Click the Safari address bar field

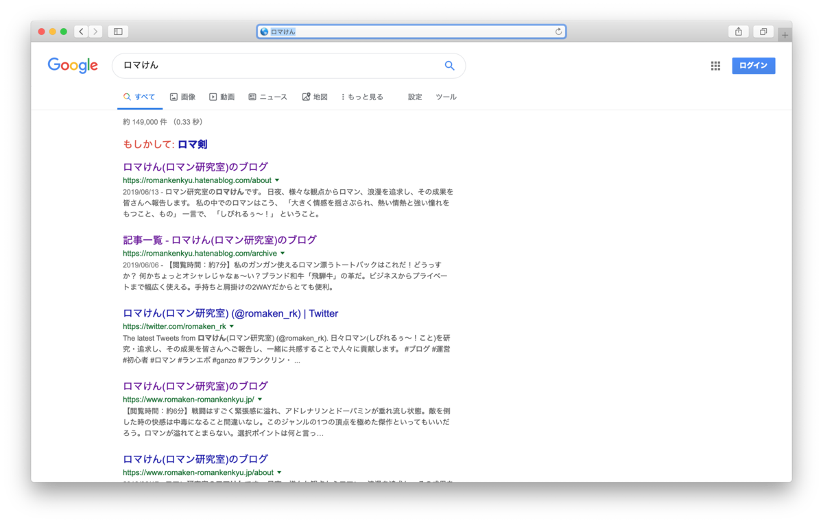click(411, 32)
